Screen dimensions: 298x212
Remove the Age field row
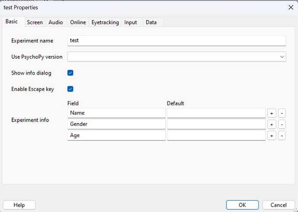[x=282, y=136]
